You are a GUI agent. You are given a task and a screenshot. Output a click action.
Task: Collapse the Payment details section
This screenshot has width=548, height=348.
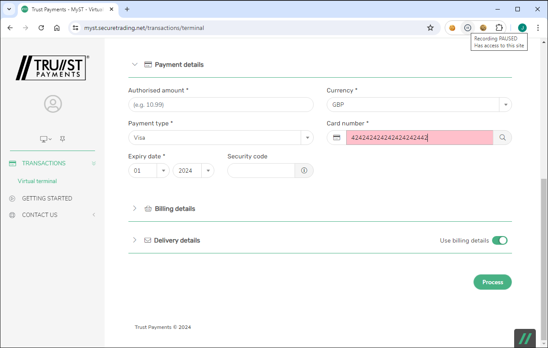tap(135, 65)
